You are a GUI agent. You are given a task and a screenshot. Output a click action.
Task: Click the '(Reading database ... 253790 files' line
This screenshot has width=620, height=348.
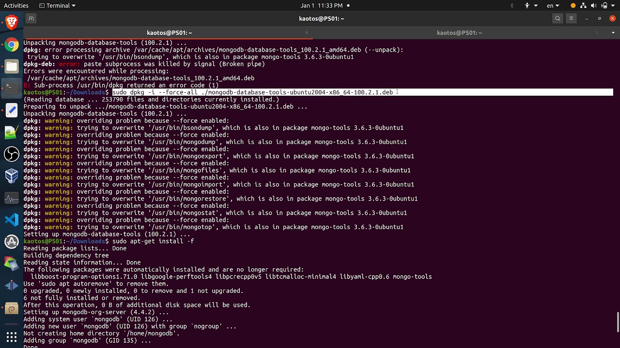pyautogui.click(x=152, y=100)
